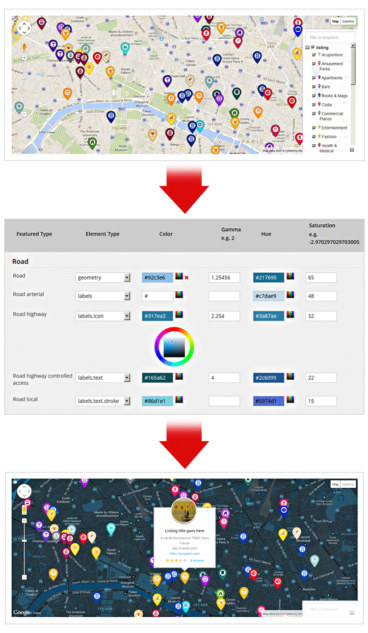Open Road element type dropdown showing geometry
This screenshot has width=368, height=633.
[x=103, y=278]
